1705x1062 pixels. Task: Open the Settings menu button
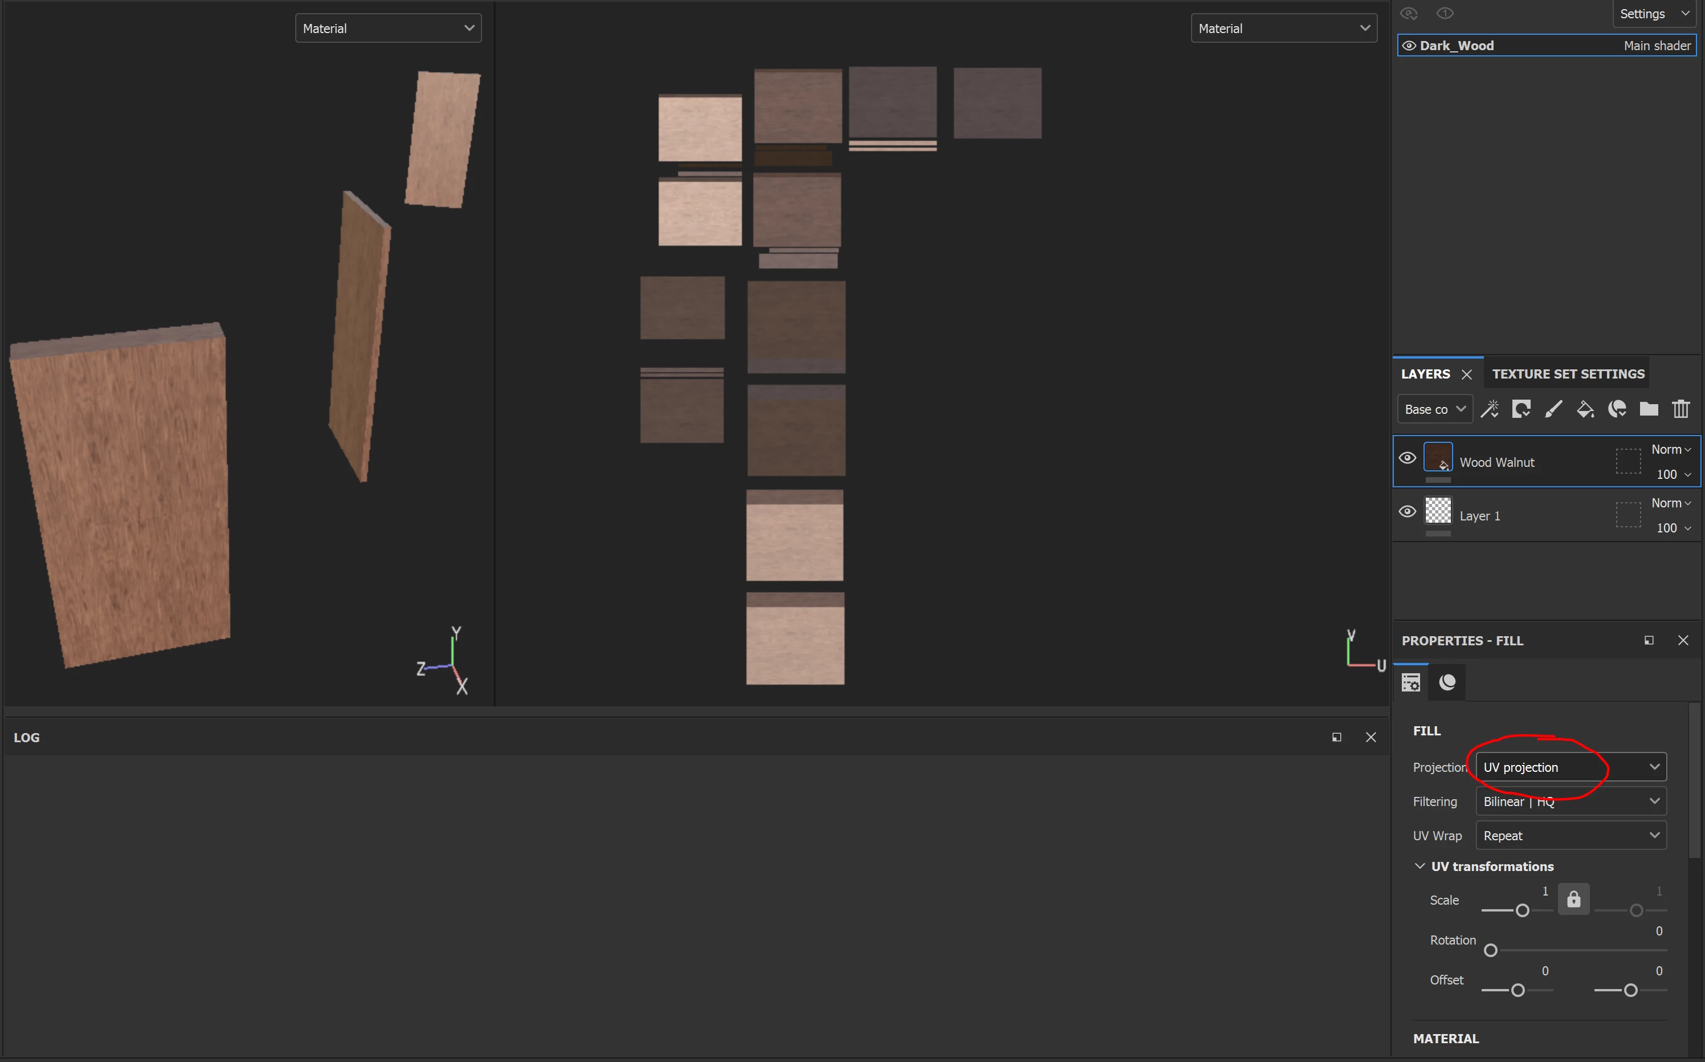[1654, 14]
